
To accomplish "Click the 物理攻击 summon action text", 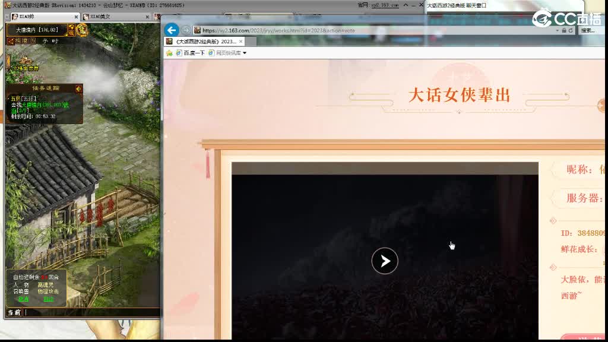I will pyautogui.click(x=48, y=292).
